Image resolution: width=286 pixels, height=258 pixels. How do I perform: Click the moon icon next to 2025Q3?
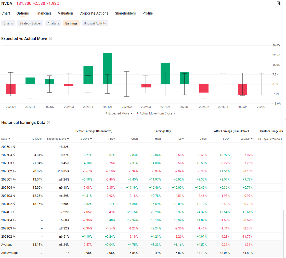[x=15, y=163]
